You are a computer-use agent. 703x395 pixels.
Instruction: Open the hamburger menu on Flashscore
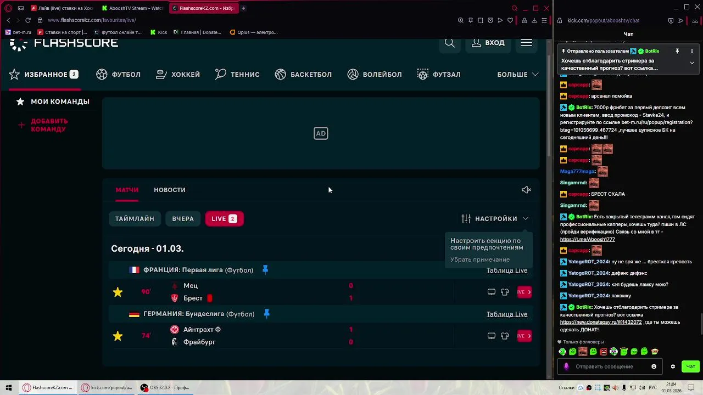point(527,43)
